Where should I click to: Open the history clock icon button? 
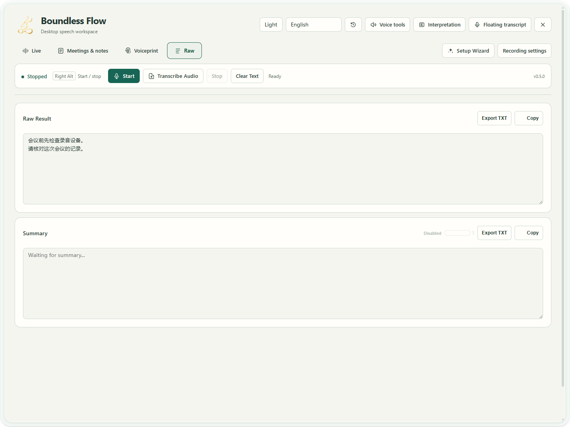[x=353, y=25]
